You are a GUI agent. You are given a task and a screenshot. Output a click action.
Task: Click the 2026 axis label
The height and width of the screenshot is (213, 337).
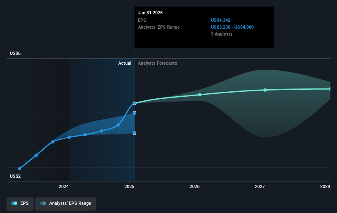pyautogui.click(x=195, y=186)
